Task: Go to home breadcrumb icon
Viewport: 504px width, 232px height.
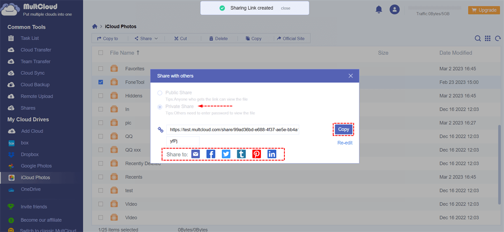Action: [x=95, y=26]
